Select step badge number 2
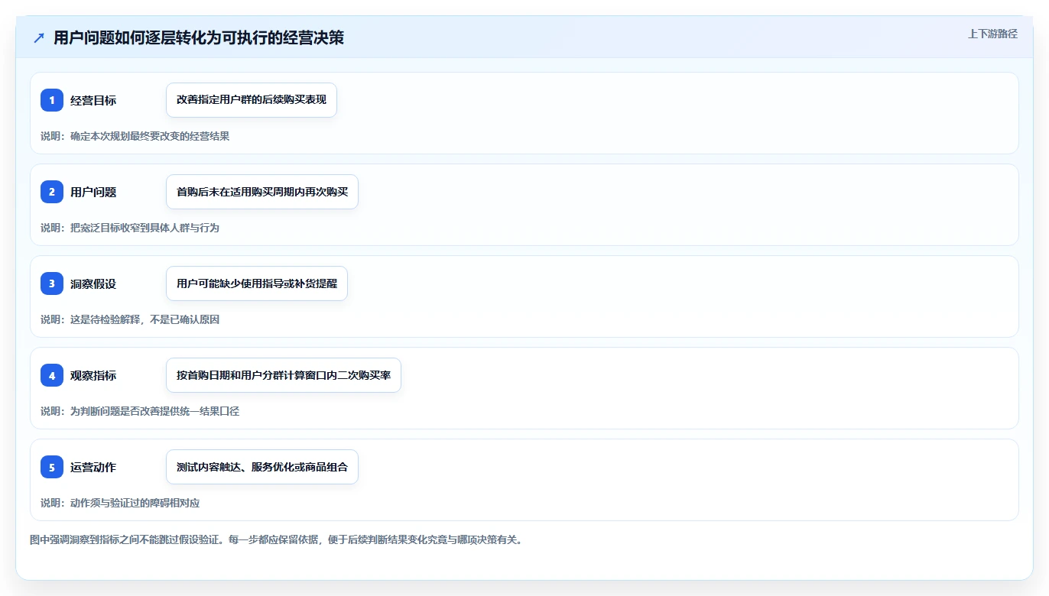The height and width of the screenshot is (596, 1049). [x=52, y=192]
